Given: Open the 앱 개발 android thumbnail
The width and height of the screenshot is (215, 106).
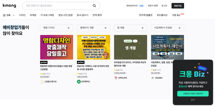Looking at the screenshot, I should pyautogui.click(x=131, y=47).
